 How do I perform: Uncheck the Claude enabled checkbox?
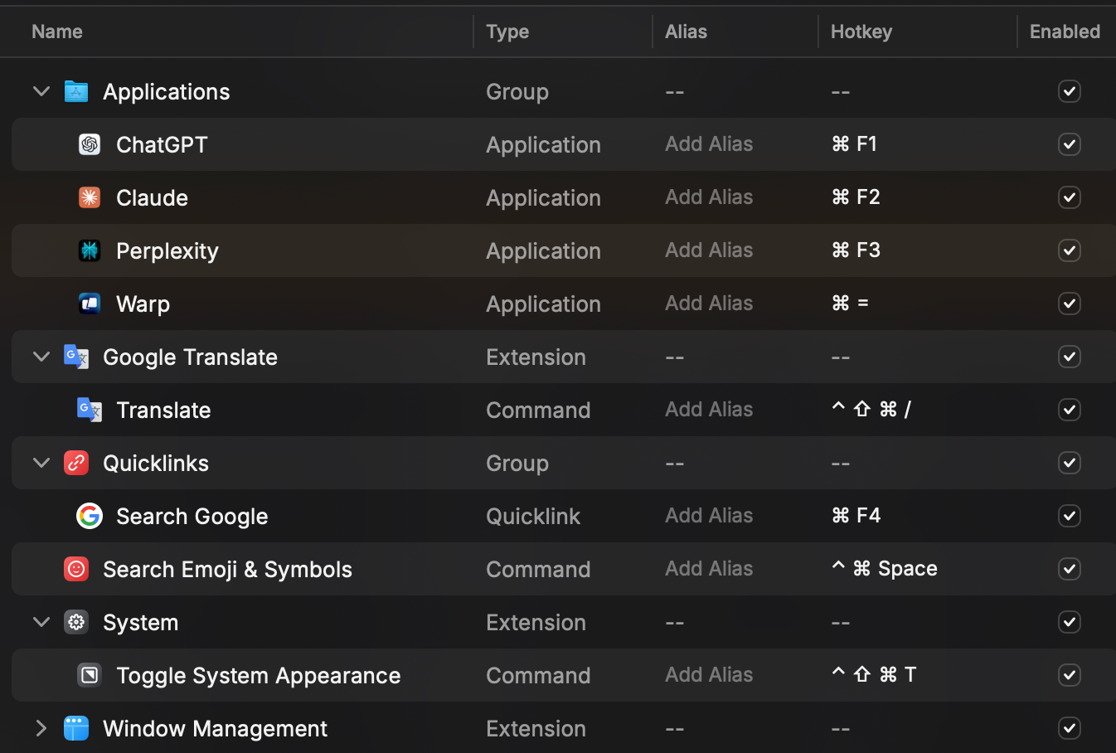1070,197
